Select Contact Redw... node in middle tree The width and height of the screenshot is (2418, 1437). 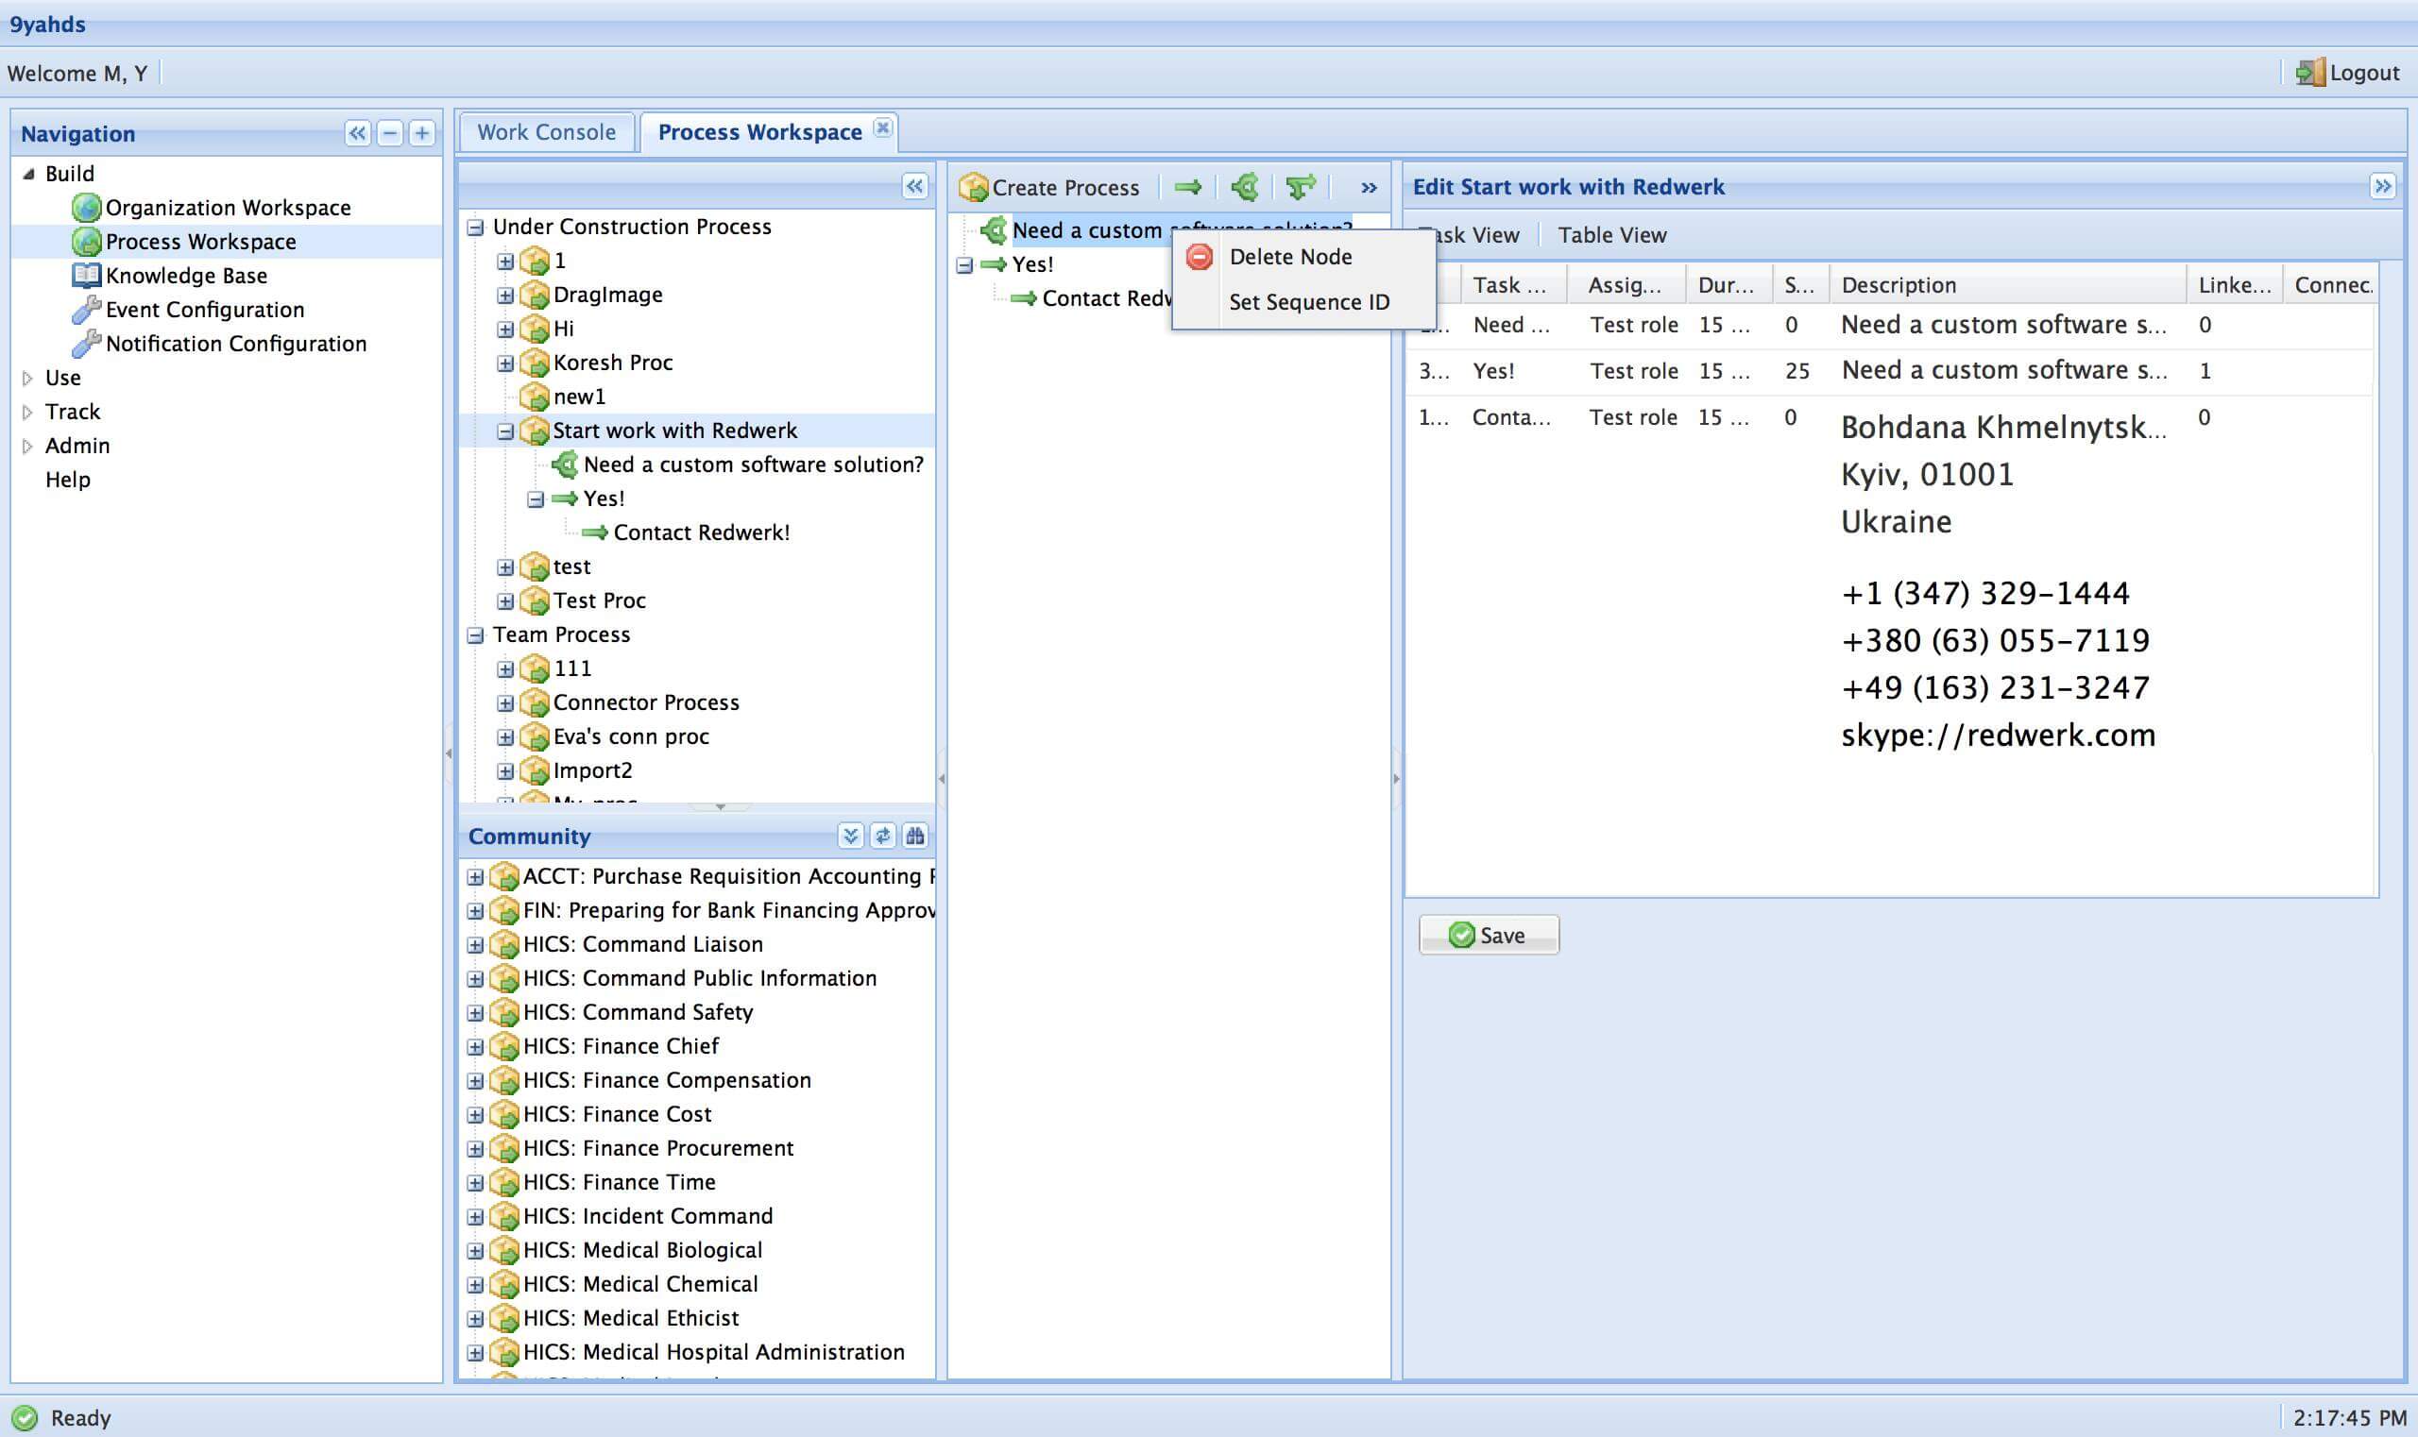(1106, 298)
